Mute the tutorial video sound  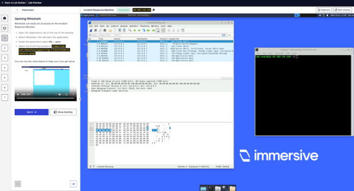click(x=60, y=95)
